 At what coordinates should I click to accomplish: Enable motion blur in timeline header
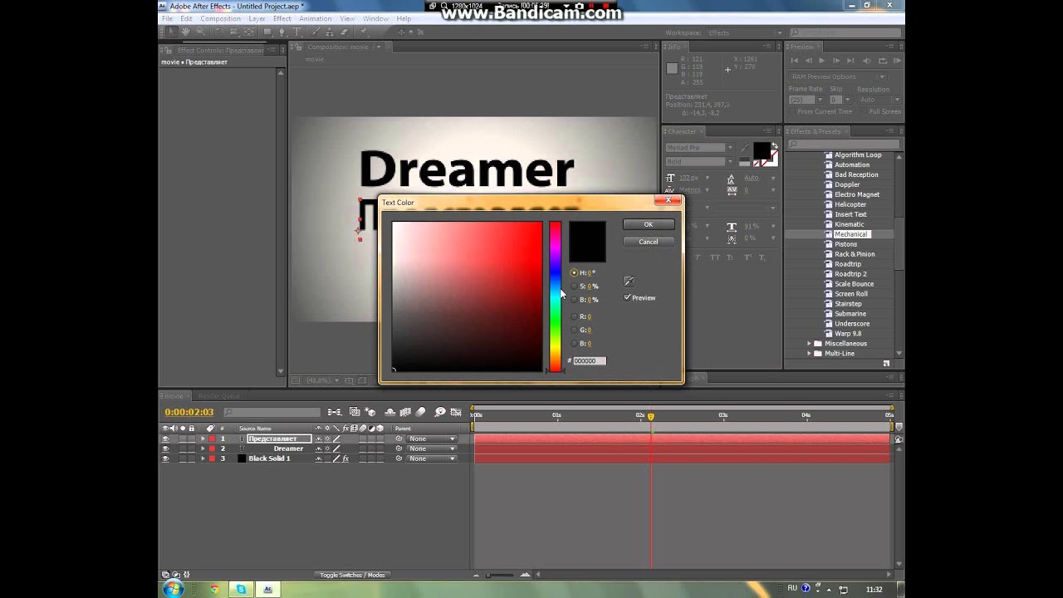tap(420, 412)
